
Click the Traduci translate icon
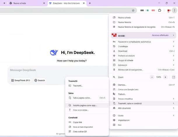pos(114,94)
